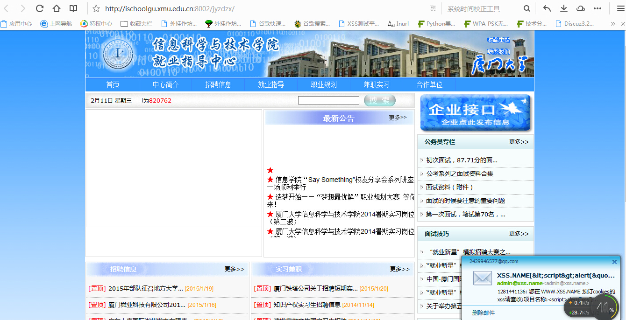This screenshot has width=626, height=320.
Task: Open the three-dots more tools icon
Action: tap(598, 8)
